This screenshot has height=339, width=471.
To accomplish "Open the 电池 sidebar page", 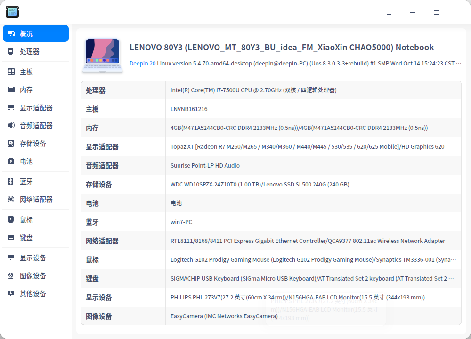I will coord(36,161).
